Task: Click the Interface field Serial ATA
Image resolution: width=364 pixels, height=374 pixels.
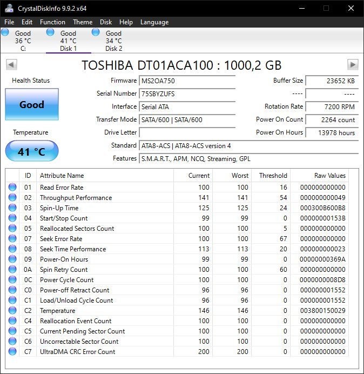Action: point(187,106)
